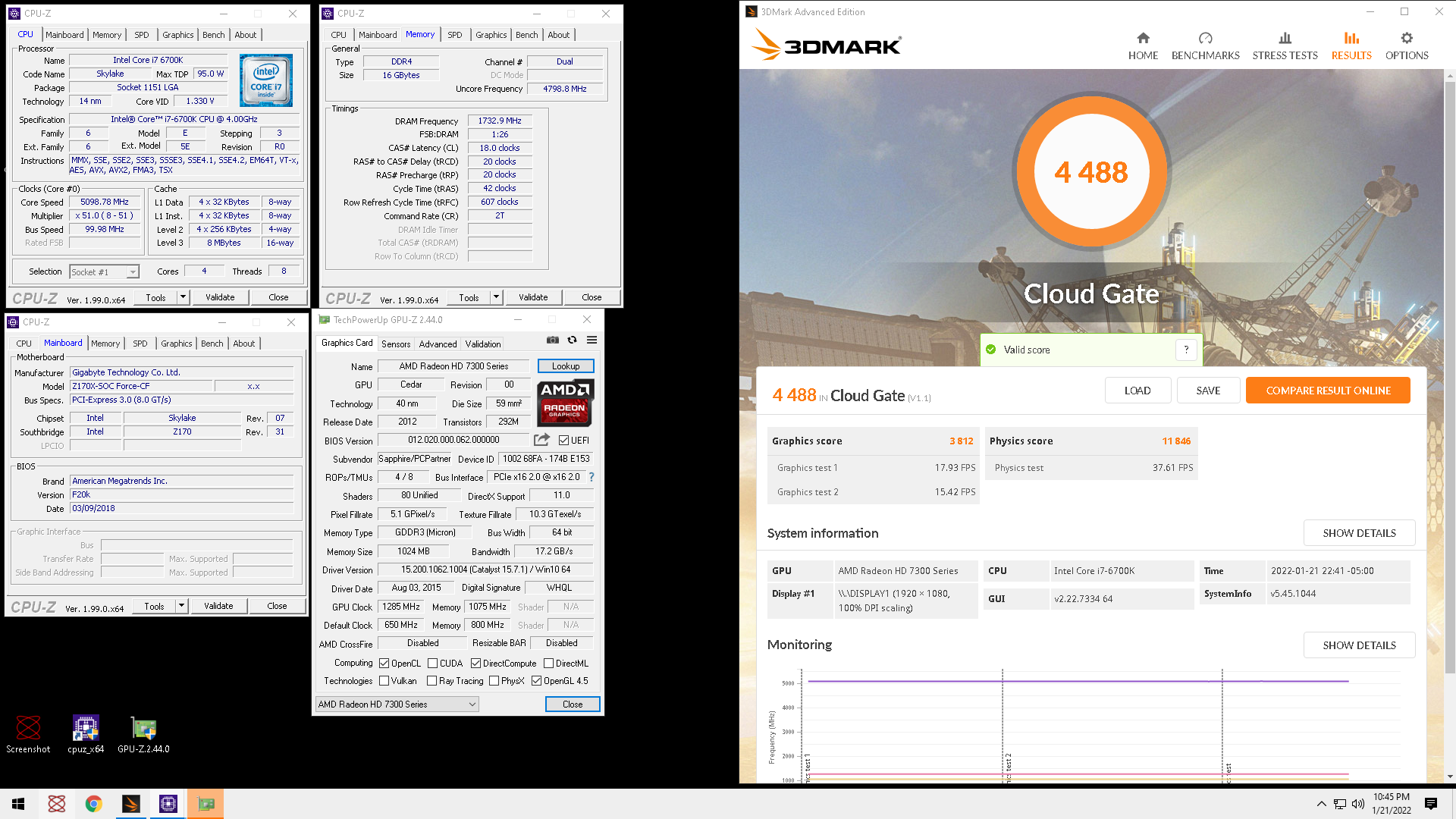Click the red screenshot tool taskbar icon
1456x819 pixels.
click(56, 804)
